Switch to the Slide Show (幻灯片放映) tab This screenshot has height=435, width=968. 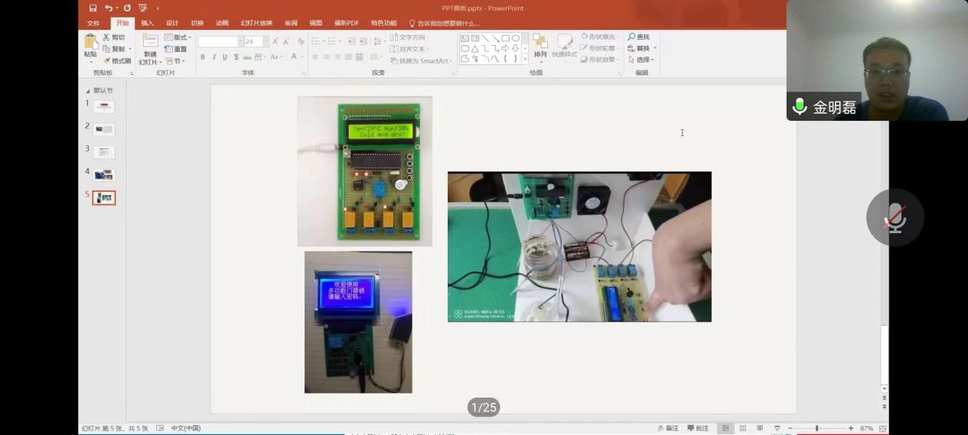[256, 23]
